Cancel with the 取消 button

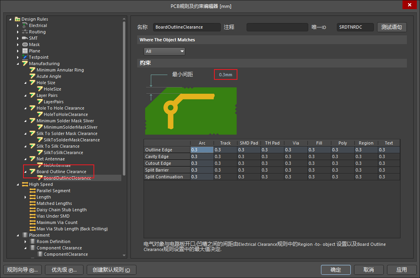coord(369,270)
